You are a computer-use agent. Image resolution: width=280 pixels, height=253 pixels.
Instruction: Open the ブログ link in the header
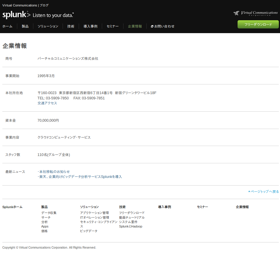pyautogui.click(x=44, y=5)
